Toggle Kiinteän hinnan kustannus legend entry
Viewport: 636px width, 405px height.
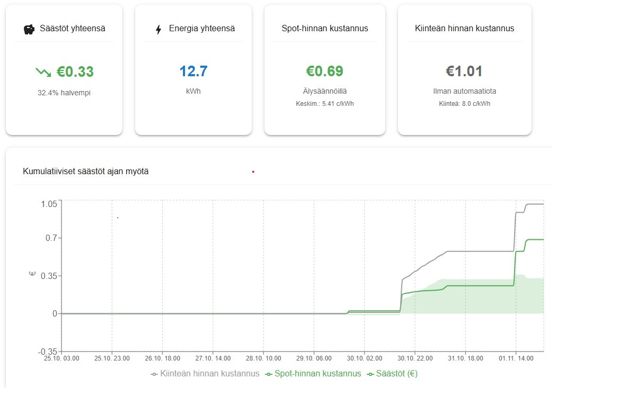coord(205,374)
